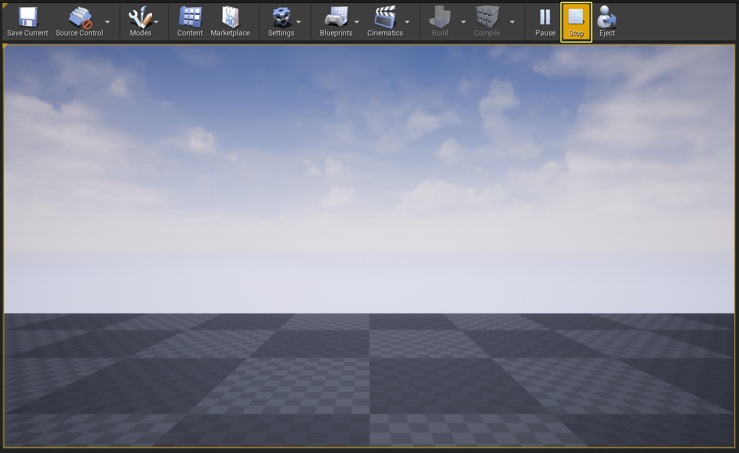The image size is (739, 453).
Task: Open the Compile options dropdown arrow
Action: point(512,22)
